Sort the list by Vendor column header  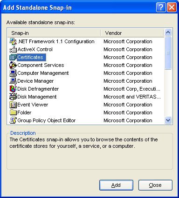click(132, 33)
